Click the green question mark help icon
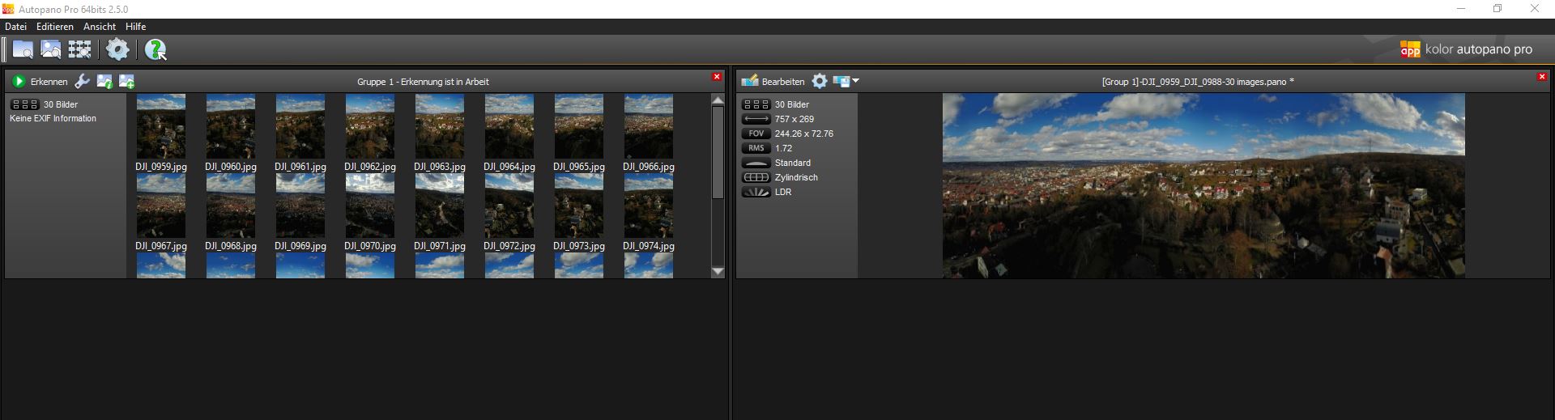Image resolution: width=1555 pixels, height=420 pixels. (155, 50)
